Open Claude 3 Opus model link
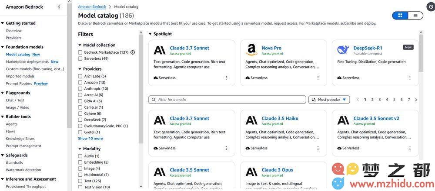The width and height of the screenshot is (435, 191). [x=277, y=170]
